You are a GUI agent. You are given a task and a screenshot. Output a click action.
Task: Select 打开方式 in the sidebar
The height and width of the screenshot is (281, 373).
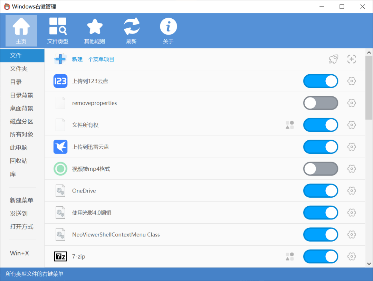22,226
